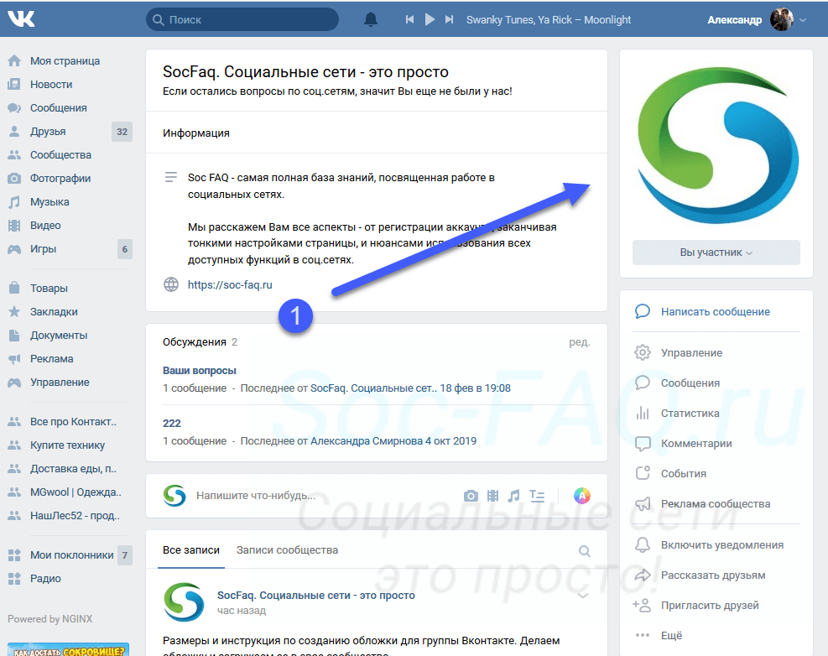Open Александра Смирнова's profile link
Viewport: 828px width, 656px height.
click(367, 441)
